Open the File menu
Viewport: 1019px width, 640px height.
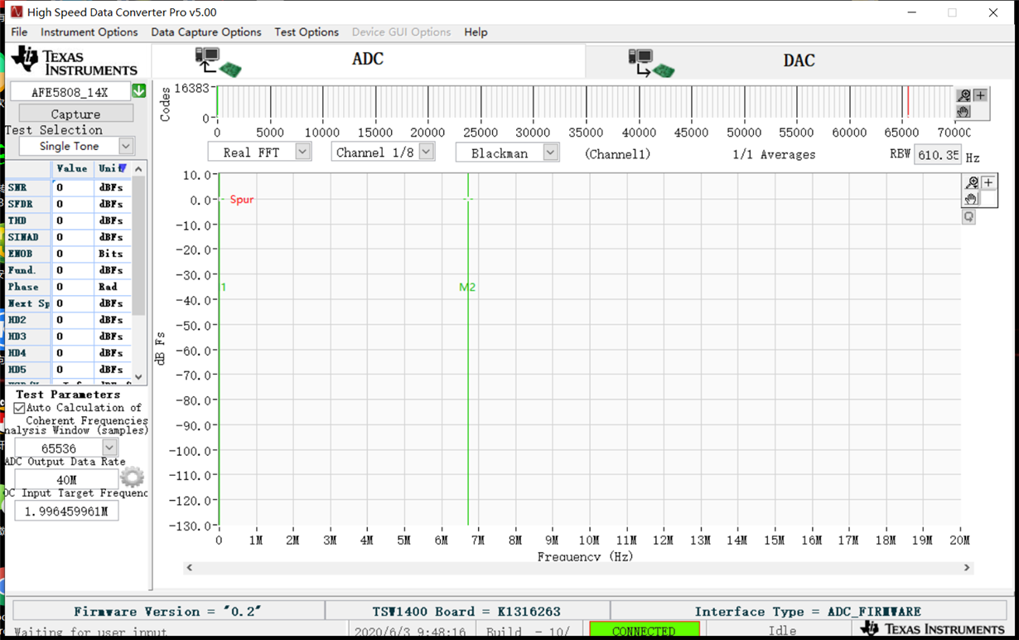19,32
